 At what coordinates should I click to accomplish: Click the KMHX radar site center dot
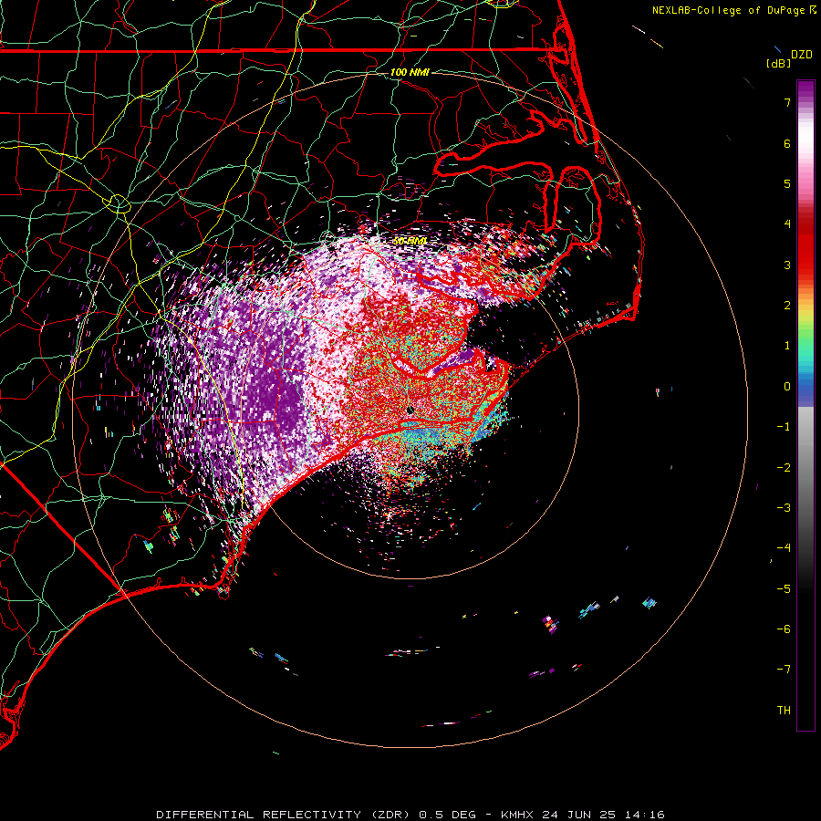(410, 410)
